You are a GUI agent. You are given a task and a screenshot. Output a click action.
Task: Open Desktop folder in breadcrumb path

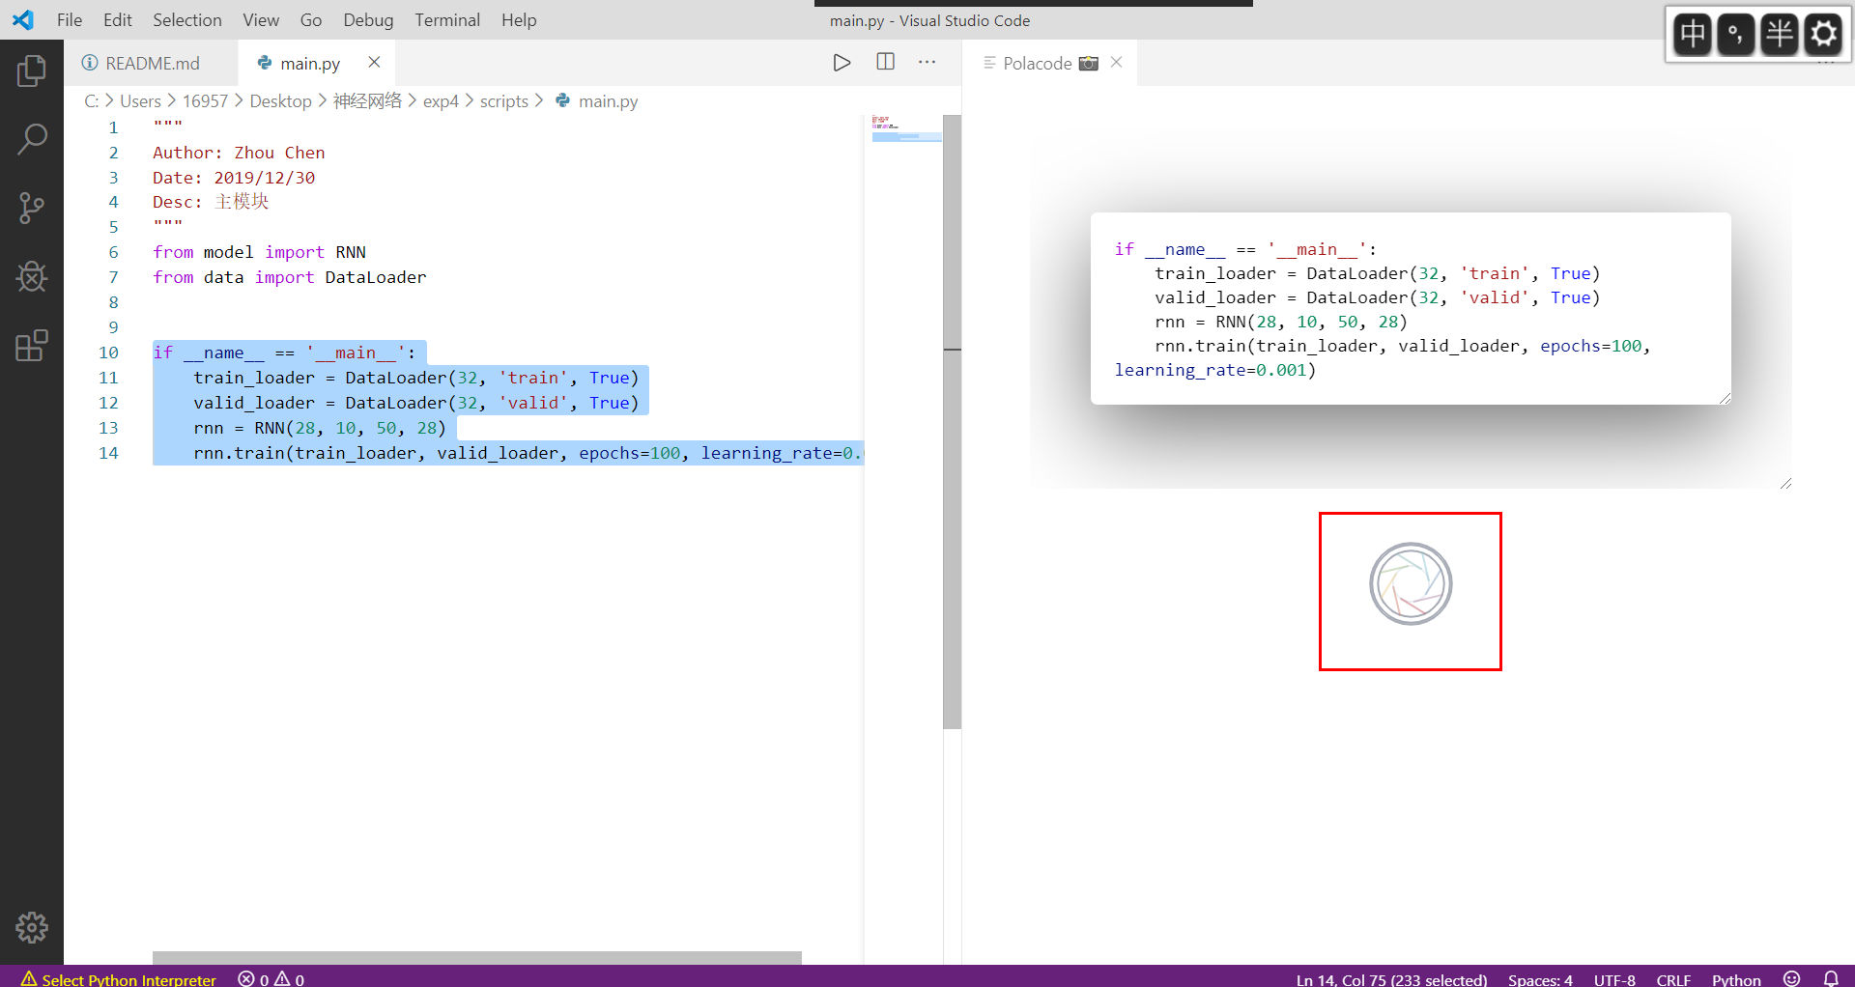280,101
